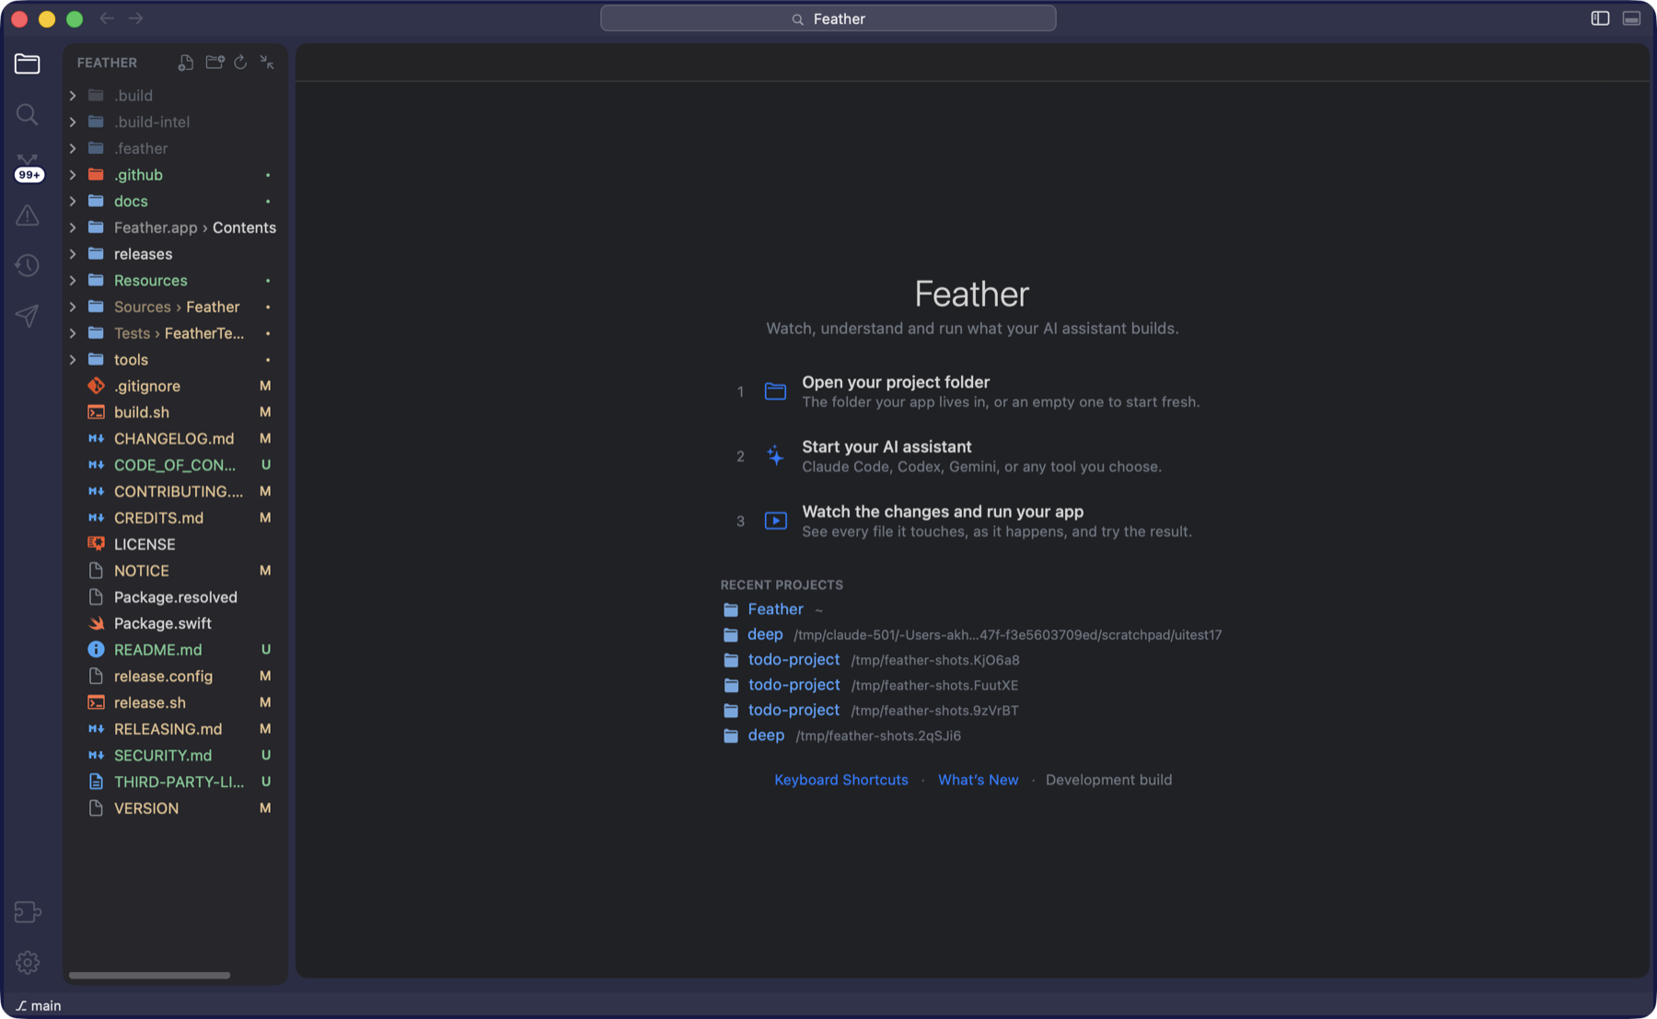1657x1019 pixels.
Task: Collapse all folders in explorer
Action: 267,63
